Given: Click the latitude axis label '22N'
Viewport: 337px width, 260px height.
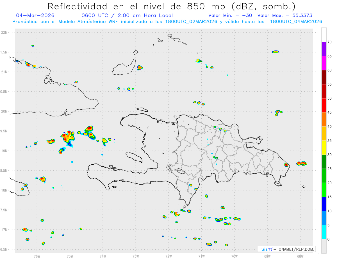Looking at the screenshot, I should [x=4, y=33].
